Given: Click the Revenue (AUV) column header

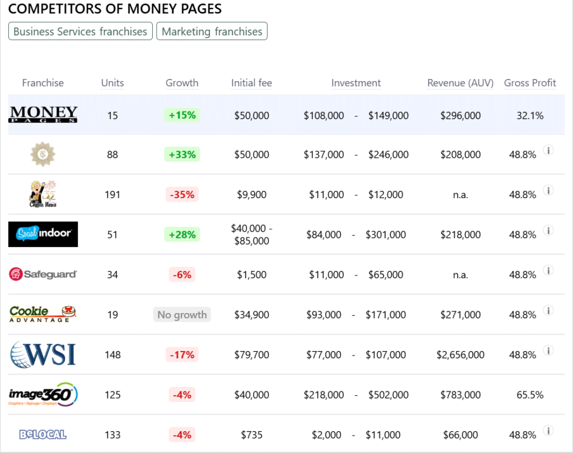Looking at the screenshot, I should [461, 83].
